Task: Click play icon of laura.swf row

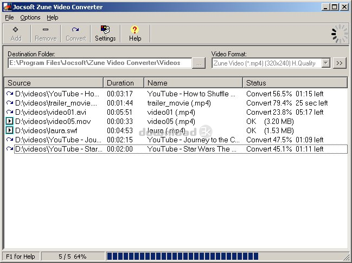Action: [x=9, y=130]
